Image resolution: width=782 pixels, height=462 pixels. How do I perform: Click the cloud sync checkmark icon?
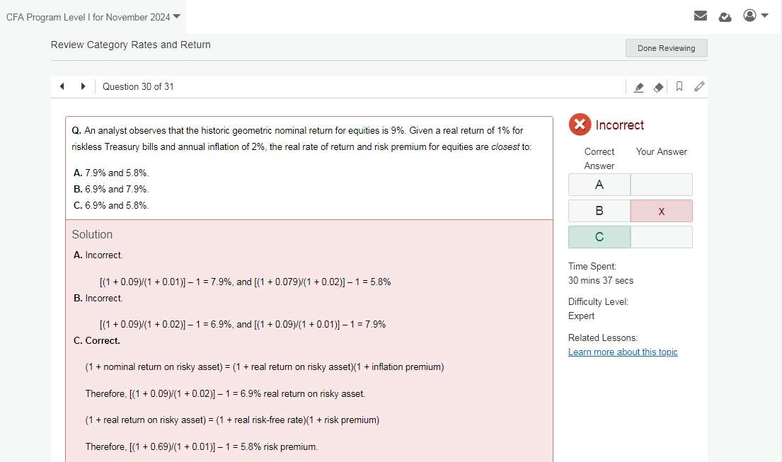click(725, 16)
